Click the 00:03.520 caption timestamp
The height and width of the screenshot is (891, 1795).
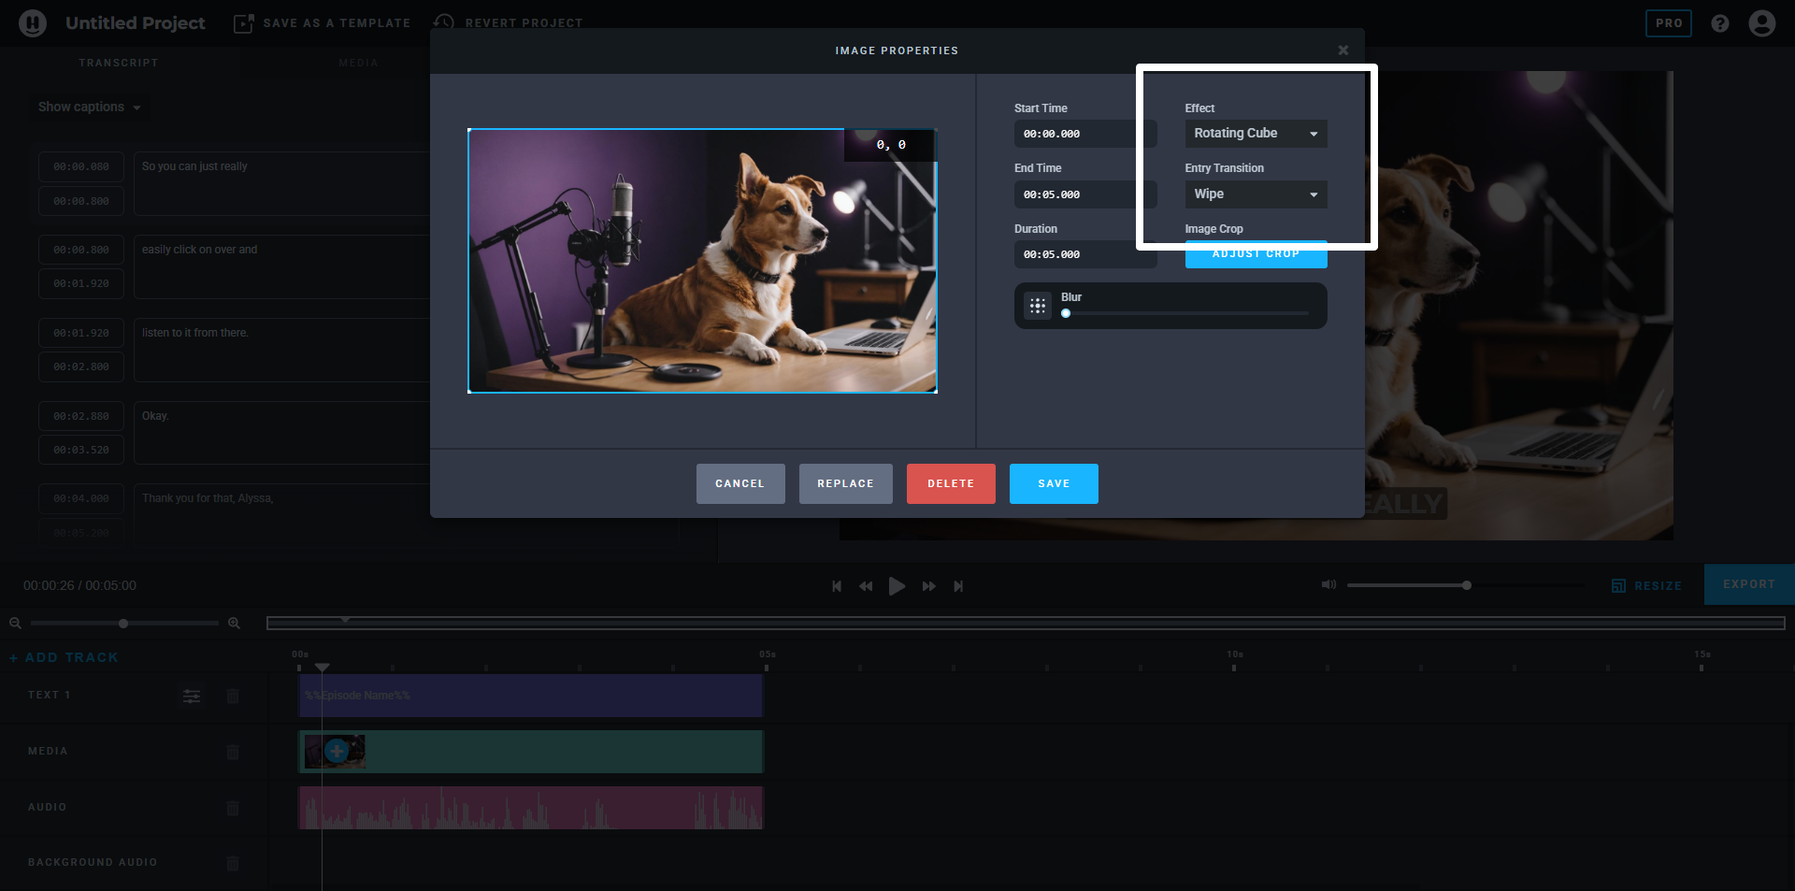(81, 450)
